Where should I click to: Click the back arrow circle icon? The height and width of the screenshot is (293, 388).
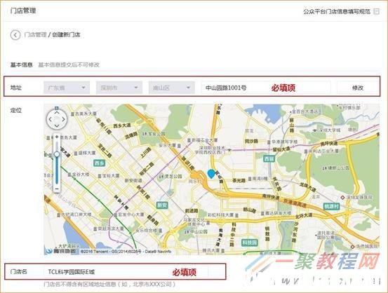click(x=15, y=35)
